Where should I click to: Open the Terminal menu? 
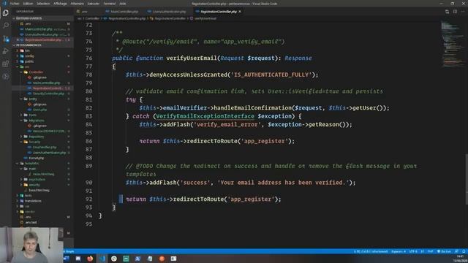click(109, 4)
